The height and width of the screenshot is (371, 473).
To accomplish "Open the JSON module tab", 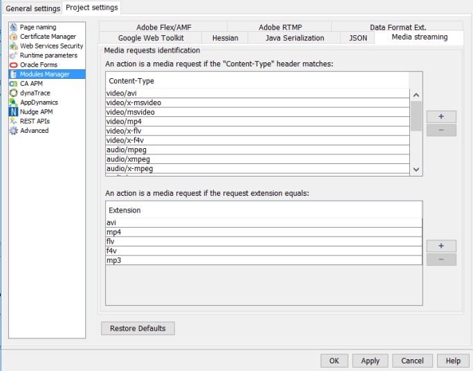I will [358, 38].
